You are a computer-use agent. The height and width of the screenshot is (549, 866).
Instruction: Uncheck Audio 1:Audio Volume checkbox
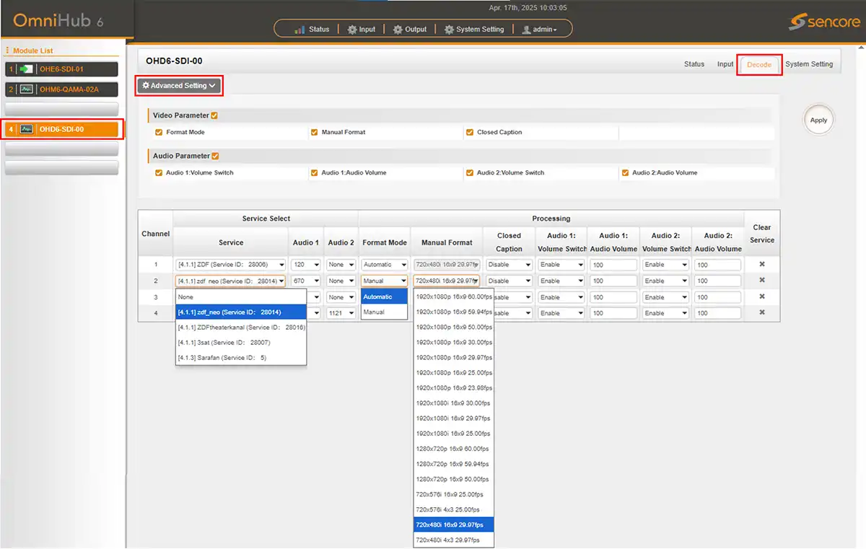click(x=315, y=172)
